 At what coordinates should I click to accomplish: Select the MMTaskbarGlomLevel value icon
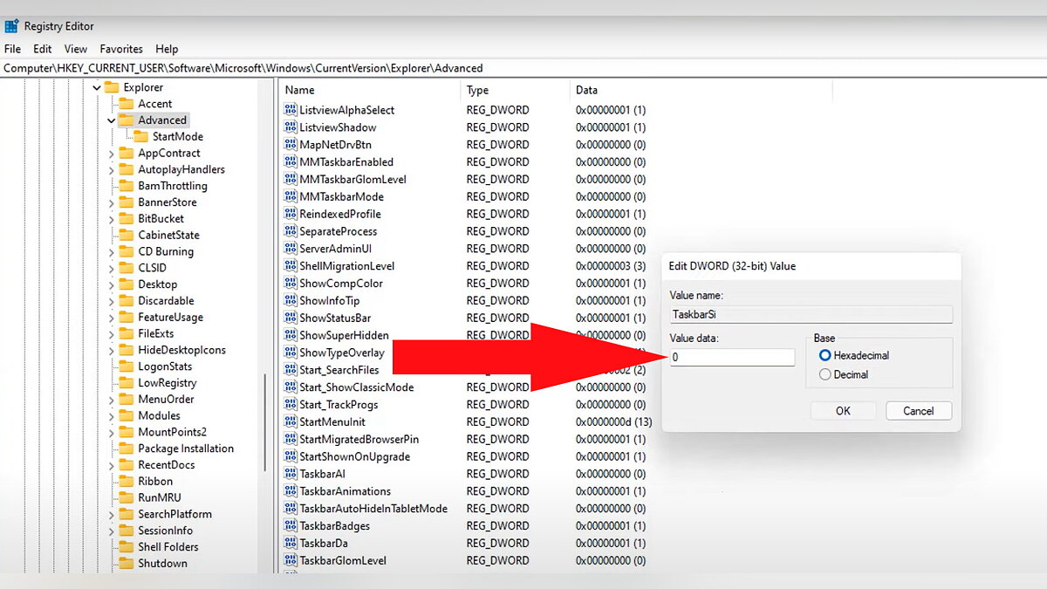pos(291,179)
